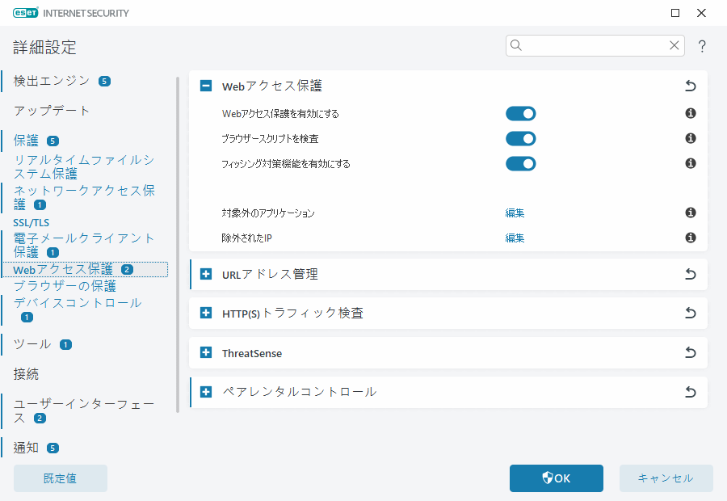Screen dimensions: 727x501
Task: Disable Webアクセス保護を有効にする toggle
Action: point(520,113)
